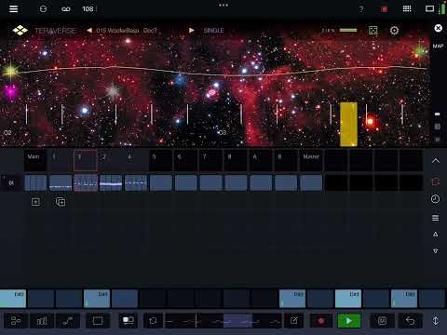Toggle the second sequencer step pad
447x335 pixels.
coord(41,299)
